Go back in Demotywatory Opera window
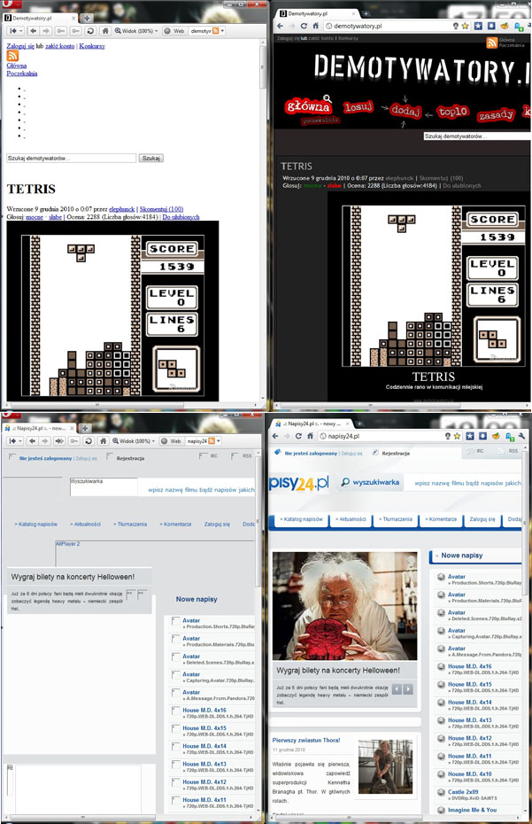The width and height of the screenshot is (532, 824). 33,31
